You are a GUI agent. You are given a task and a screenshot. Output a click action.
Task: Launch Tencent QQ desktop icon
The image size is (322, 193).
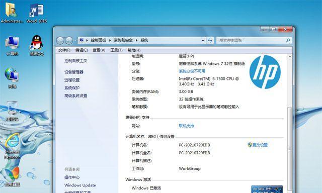[x=37, y=46]
